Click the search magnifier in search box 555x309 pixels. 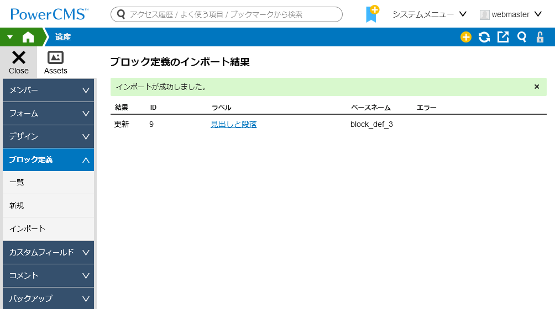tap(121, 14)
